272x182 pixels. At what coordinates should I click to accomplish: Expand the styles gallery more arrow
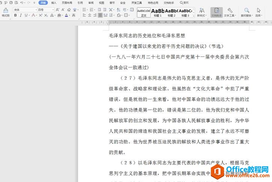click(194, 16)
